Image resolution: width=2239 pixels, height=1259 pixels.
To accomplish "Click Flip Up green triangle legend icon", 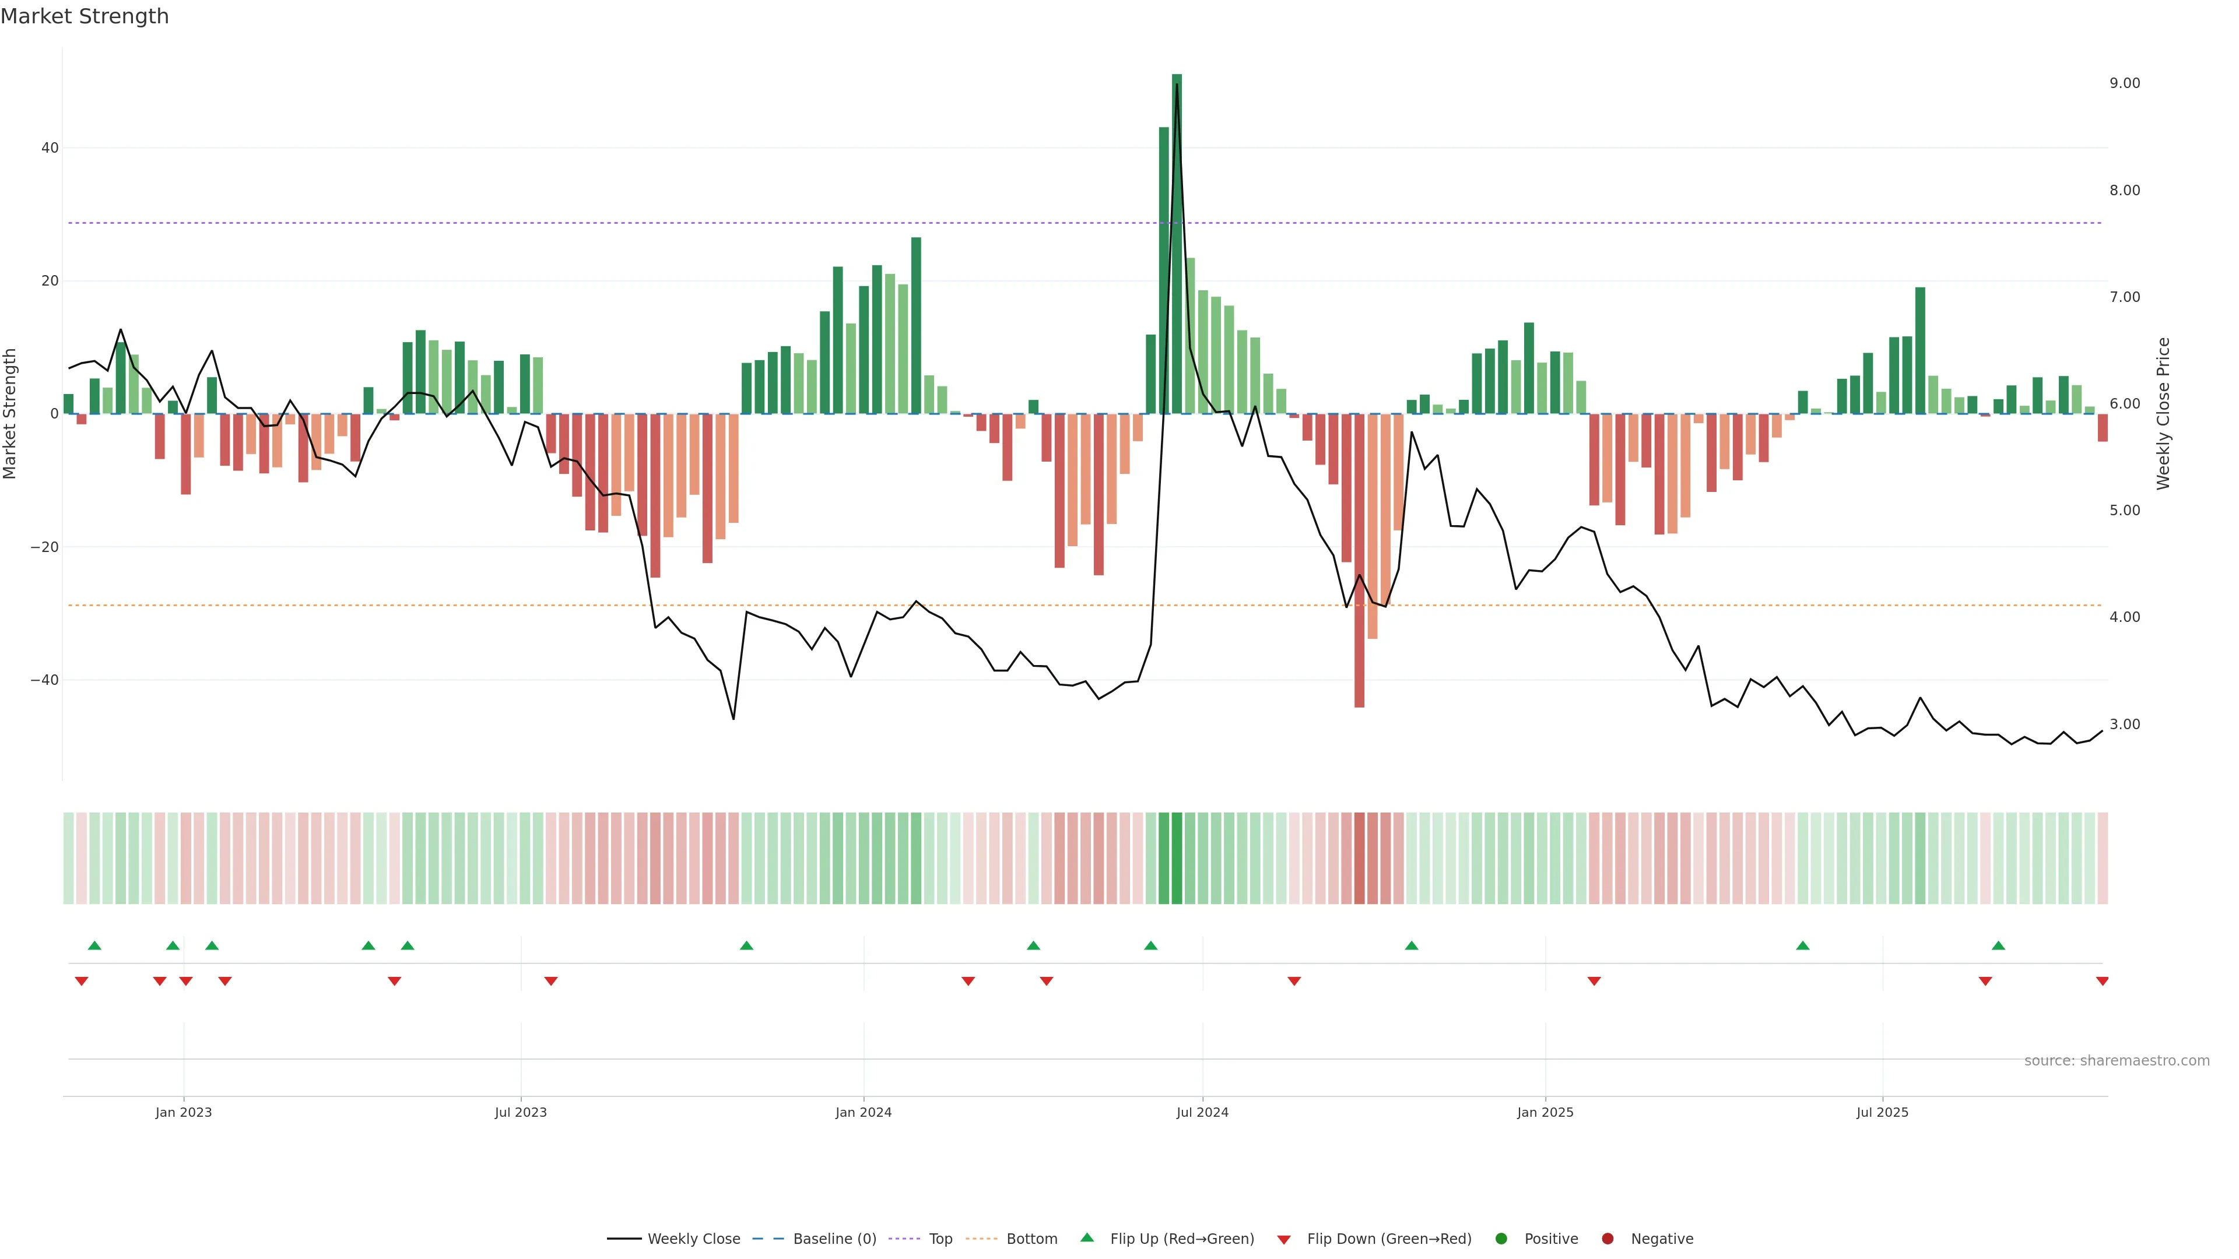I will click(x=1086, y=1237).
